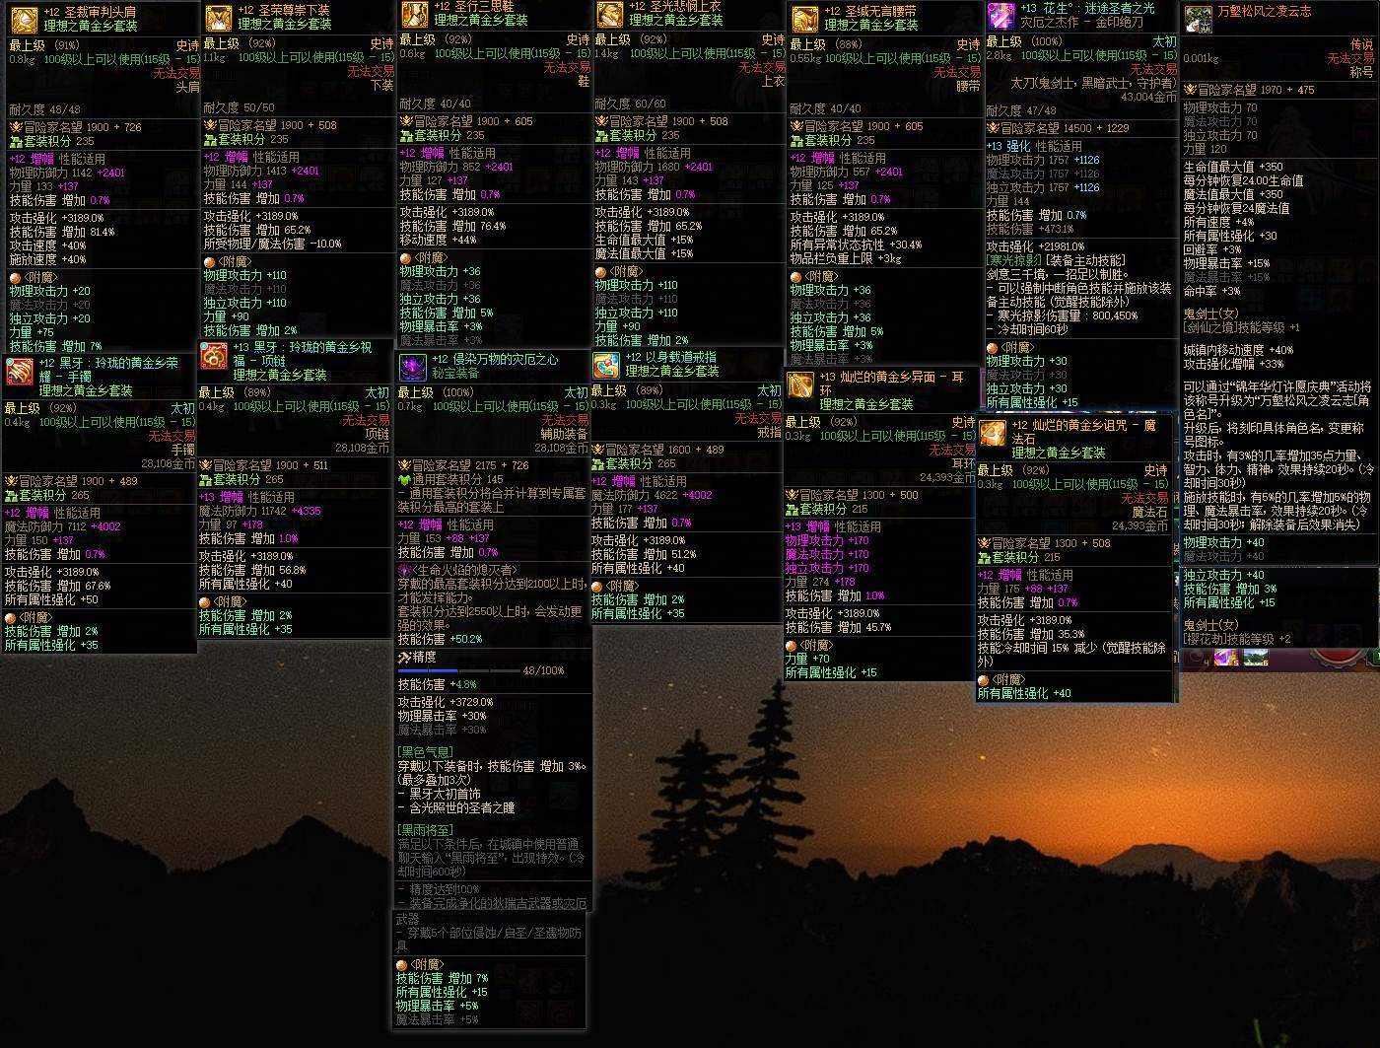Image resolution: width=1380 pixels, height=1048 pixels.
Task: Click the 以身载道戒指 ring icon
Action: click(x=605, y=366)
